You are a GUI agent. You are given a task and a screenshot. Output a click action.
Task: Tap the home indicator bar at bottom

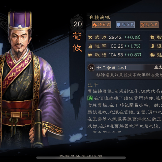coord(81,158)
